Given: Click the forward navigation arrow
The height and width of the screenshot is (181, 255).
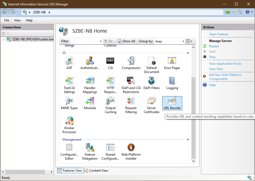Looking at the screenshot, I should pyautogui.click(x=13, y=12).
